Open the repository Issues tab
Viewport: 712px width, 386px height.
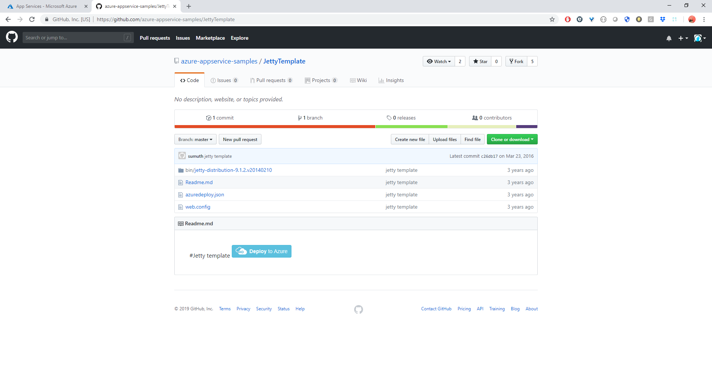click(224, 80)
